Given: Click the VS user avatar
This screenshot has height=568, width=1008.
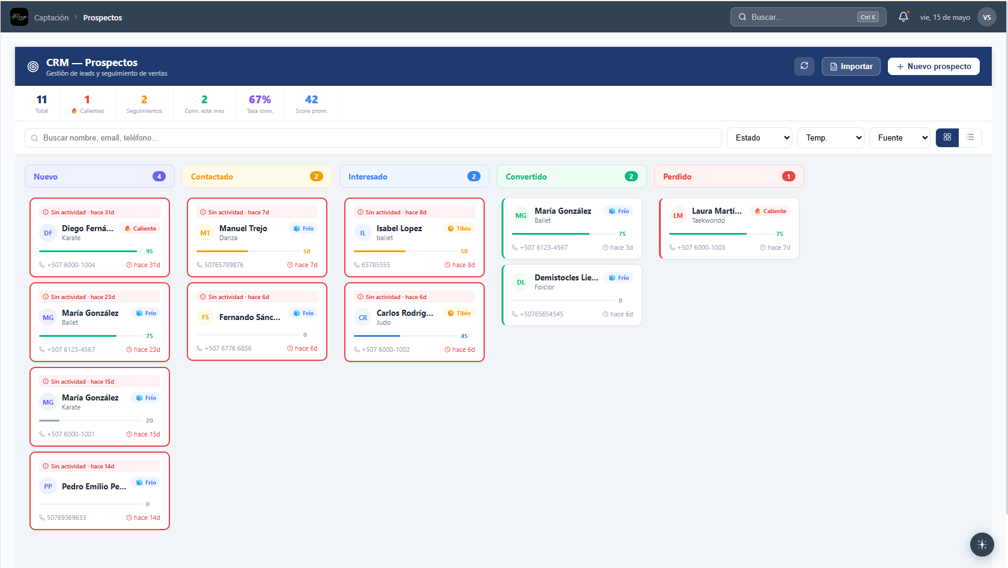Looking at the screenshot, I should pyautogui.click(x=987, y=17).
